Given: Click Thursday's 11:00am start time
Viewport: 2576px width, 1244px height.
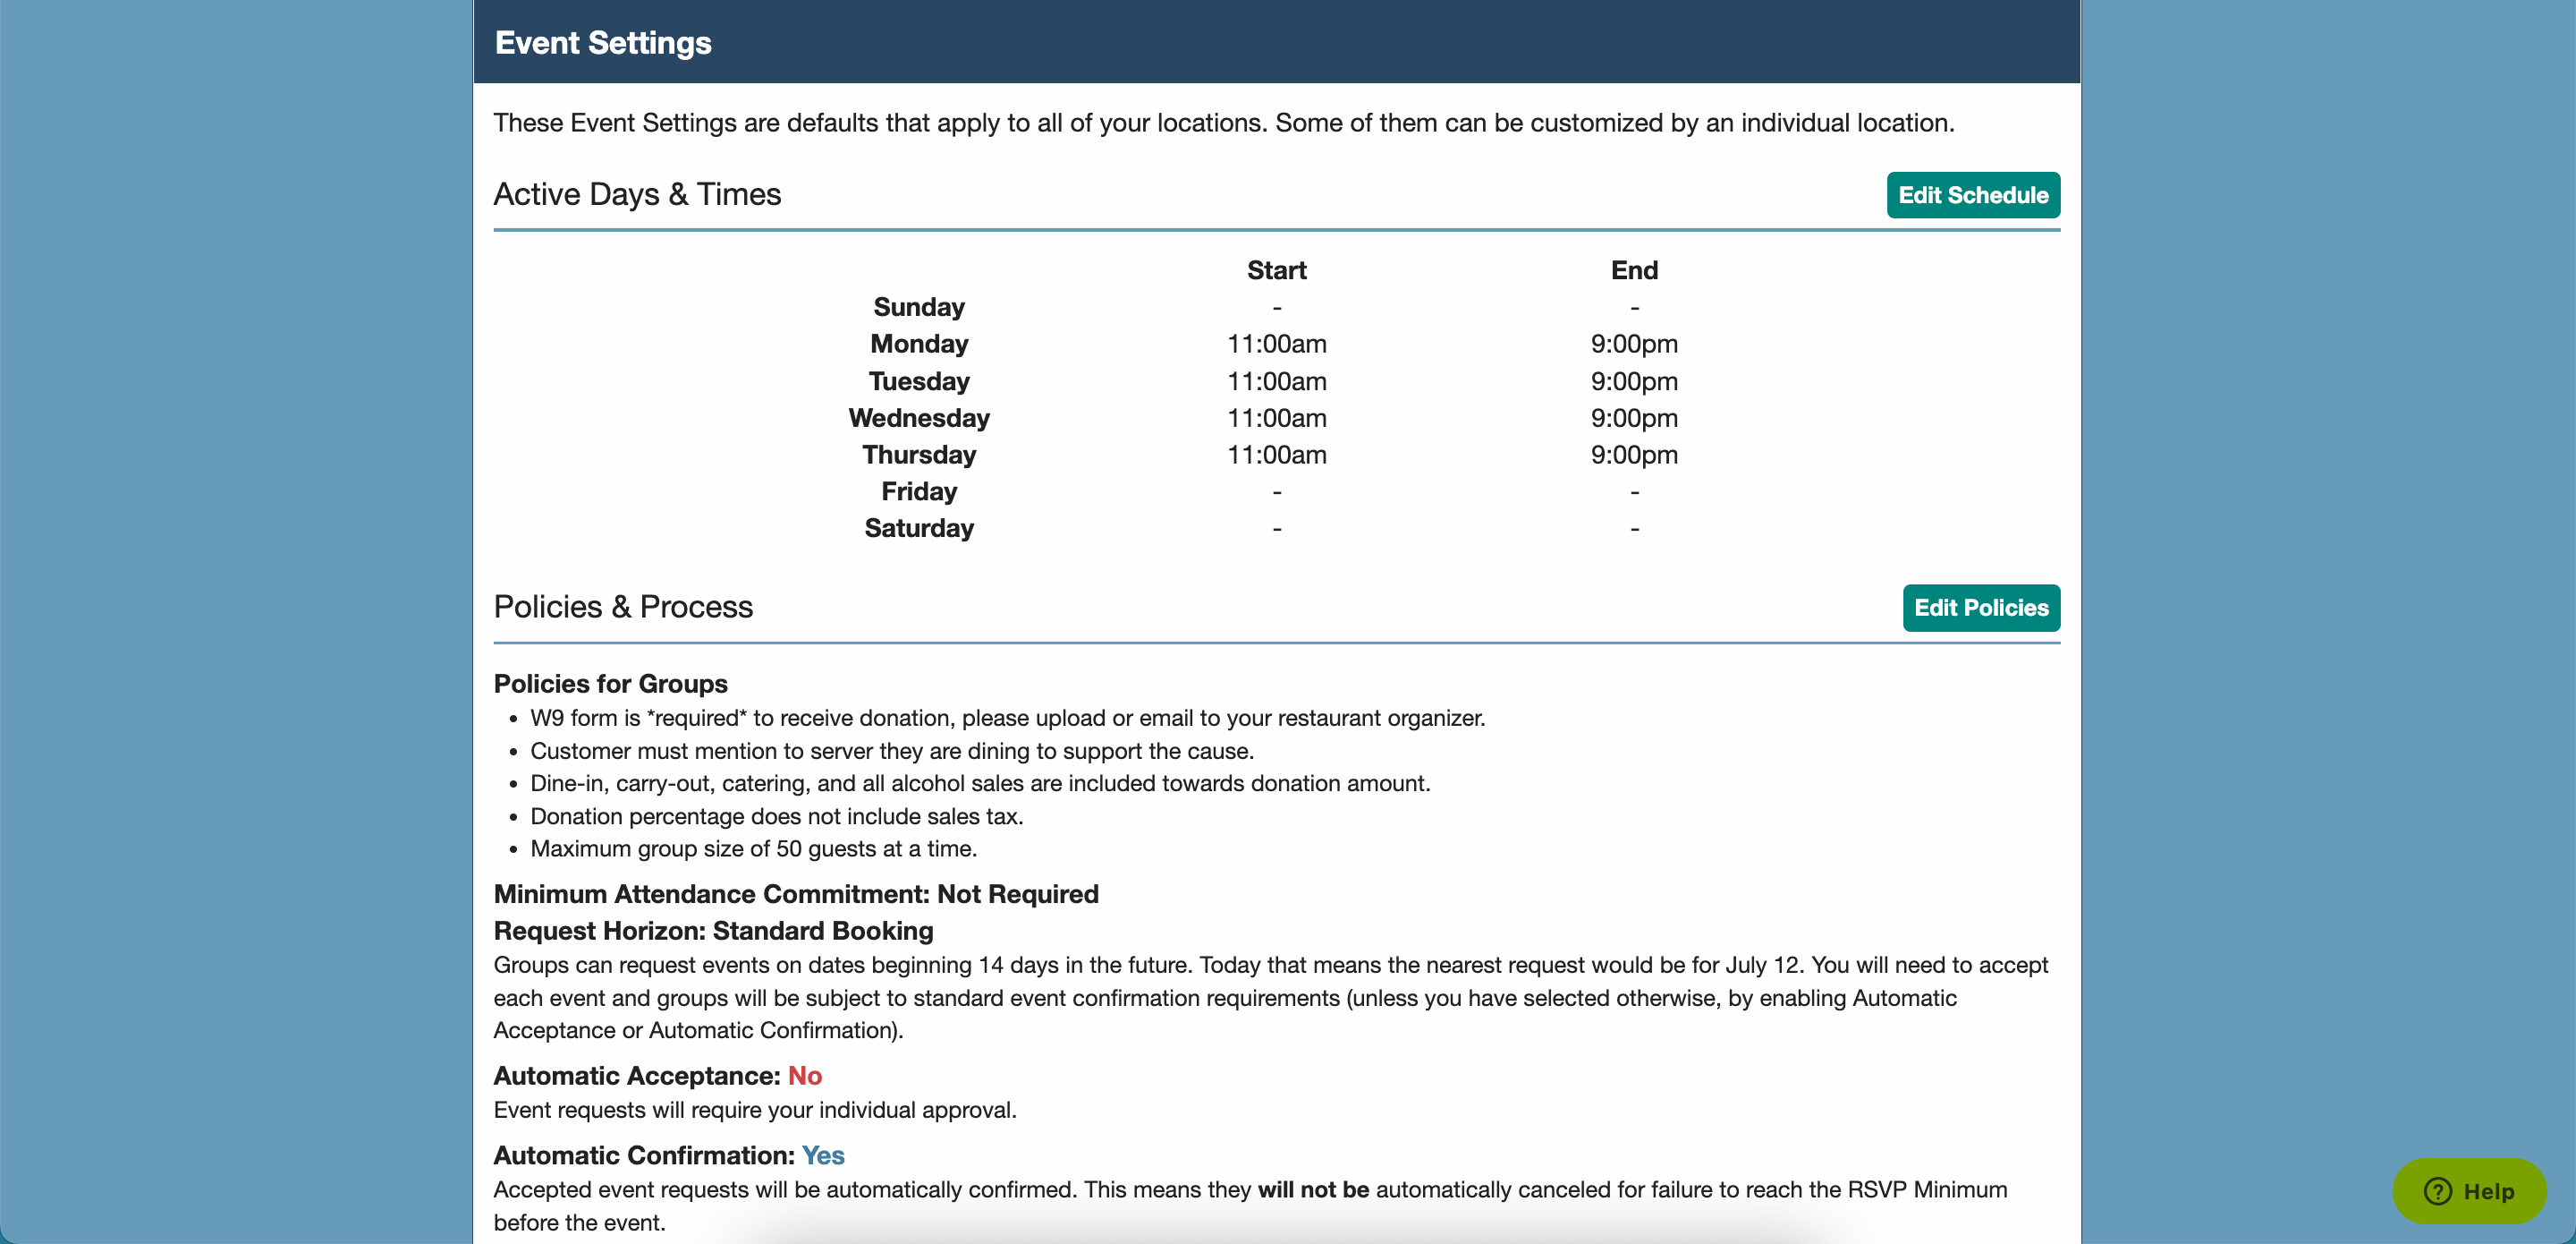Looking at the screenshot, I should [1276, 456].
